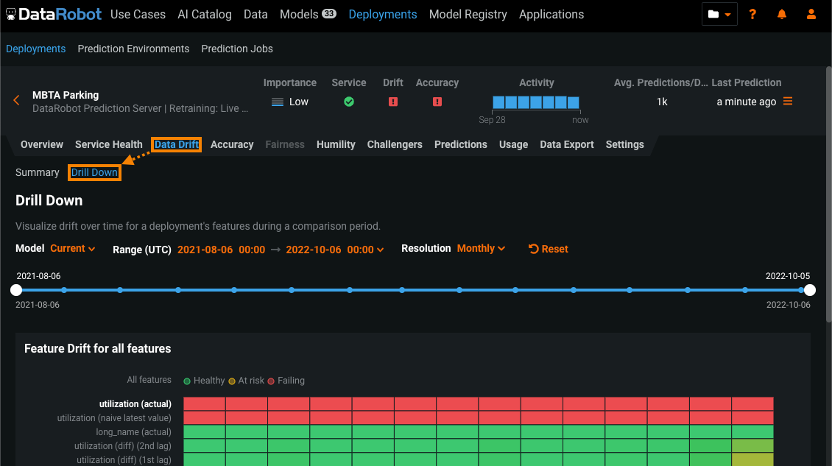Go to the Prediction Environments link

point(133,49)
